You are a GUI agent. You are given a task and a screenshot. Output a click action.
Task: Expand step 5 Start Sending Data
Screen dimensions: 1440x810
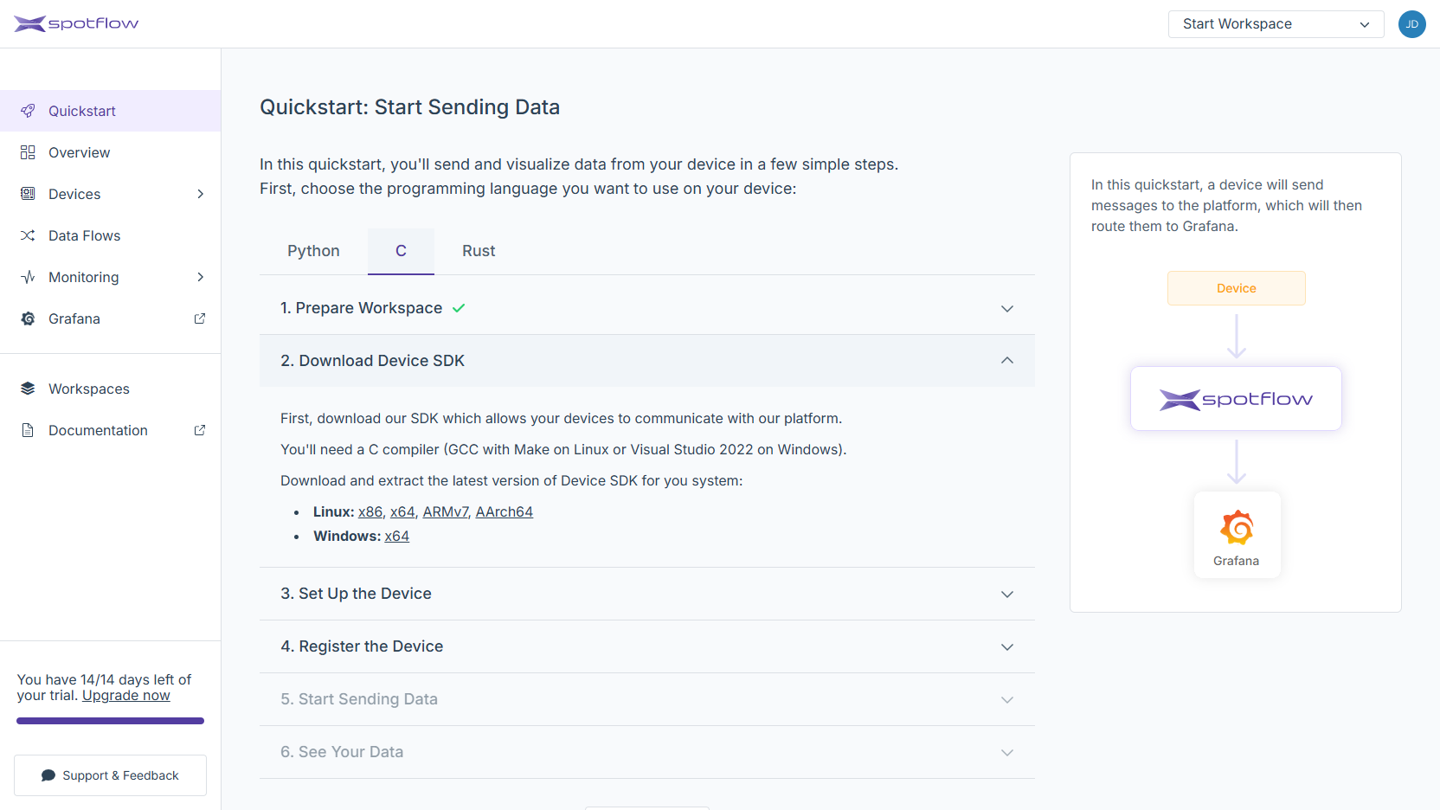(x=647, y=699)
